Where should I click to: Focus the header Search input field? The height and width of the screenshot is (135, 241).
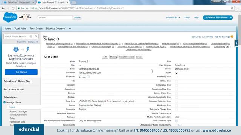click(55, 18)
